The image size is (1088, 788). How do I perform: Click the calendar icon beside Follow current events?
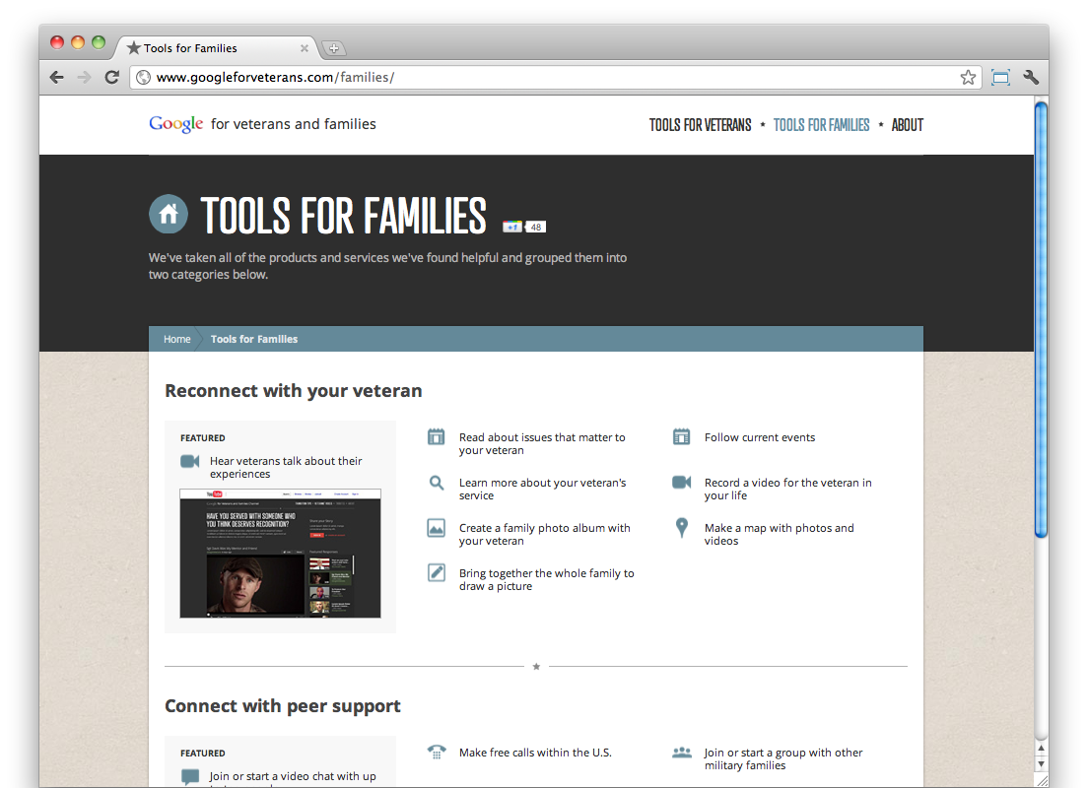coord(681,437)
